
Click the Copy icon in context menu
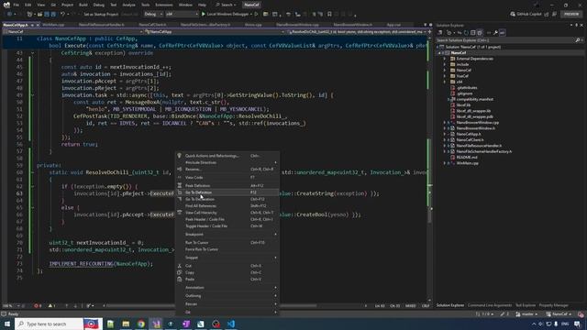180,272
